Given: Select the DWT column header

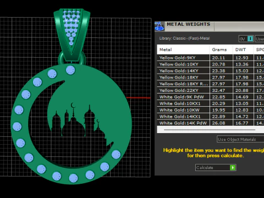Looking at the screenshot, I should coord(243,50).
